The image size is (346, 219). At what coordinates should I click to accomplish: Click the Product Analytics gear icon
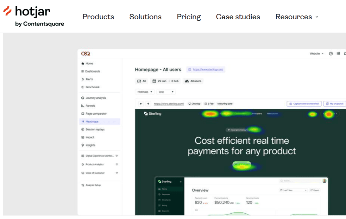click(x=83, y=164)
